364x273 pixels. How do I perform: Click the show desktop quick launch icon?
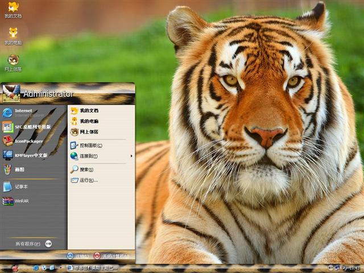click(x=52, y=268)
